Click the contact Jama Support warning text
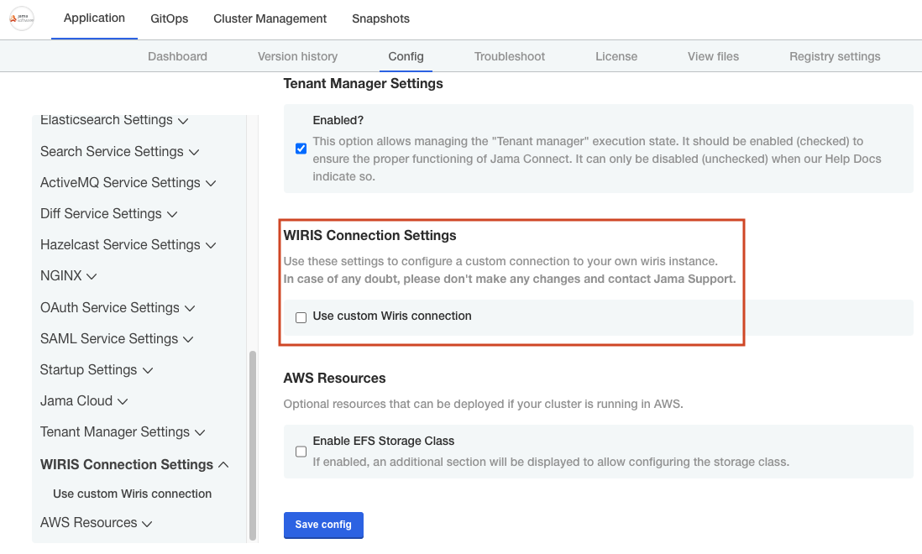 pos(510,279)
